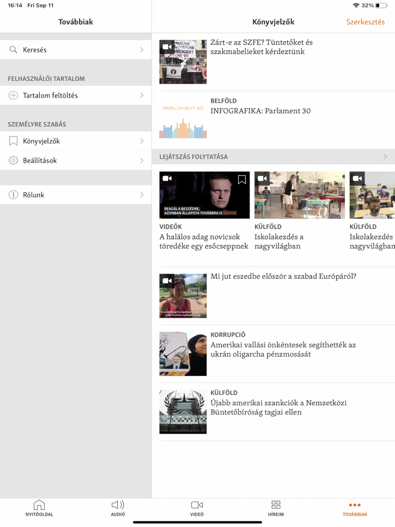This screenshot has height=527, width=395.
Task: Tap the grid icon for Híreim
Action: click(276, 505)
